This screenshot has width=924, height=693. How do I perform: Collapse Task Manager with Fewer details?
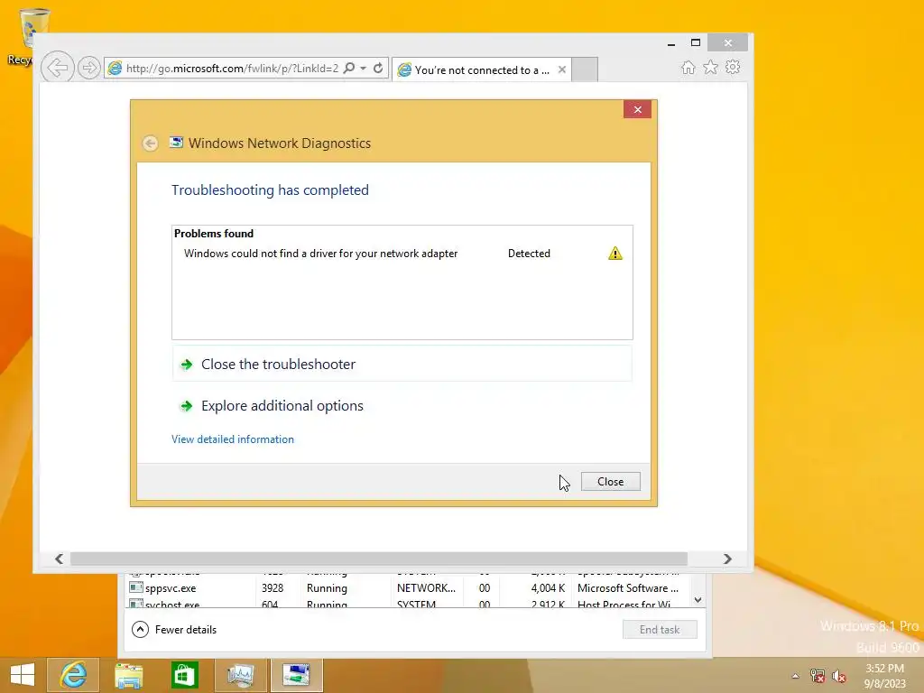(x=174, y=629)
